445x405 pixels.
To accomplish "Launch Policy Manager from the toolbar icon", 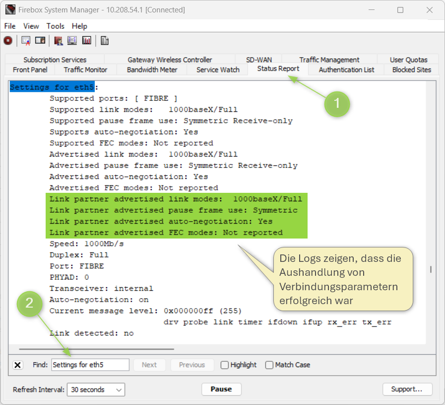I will pos(59,41).
